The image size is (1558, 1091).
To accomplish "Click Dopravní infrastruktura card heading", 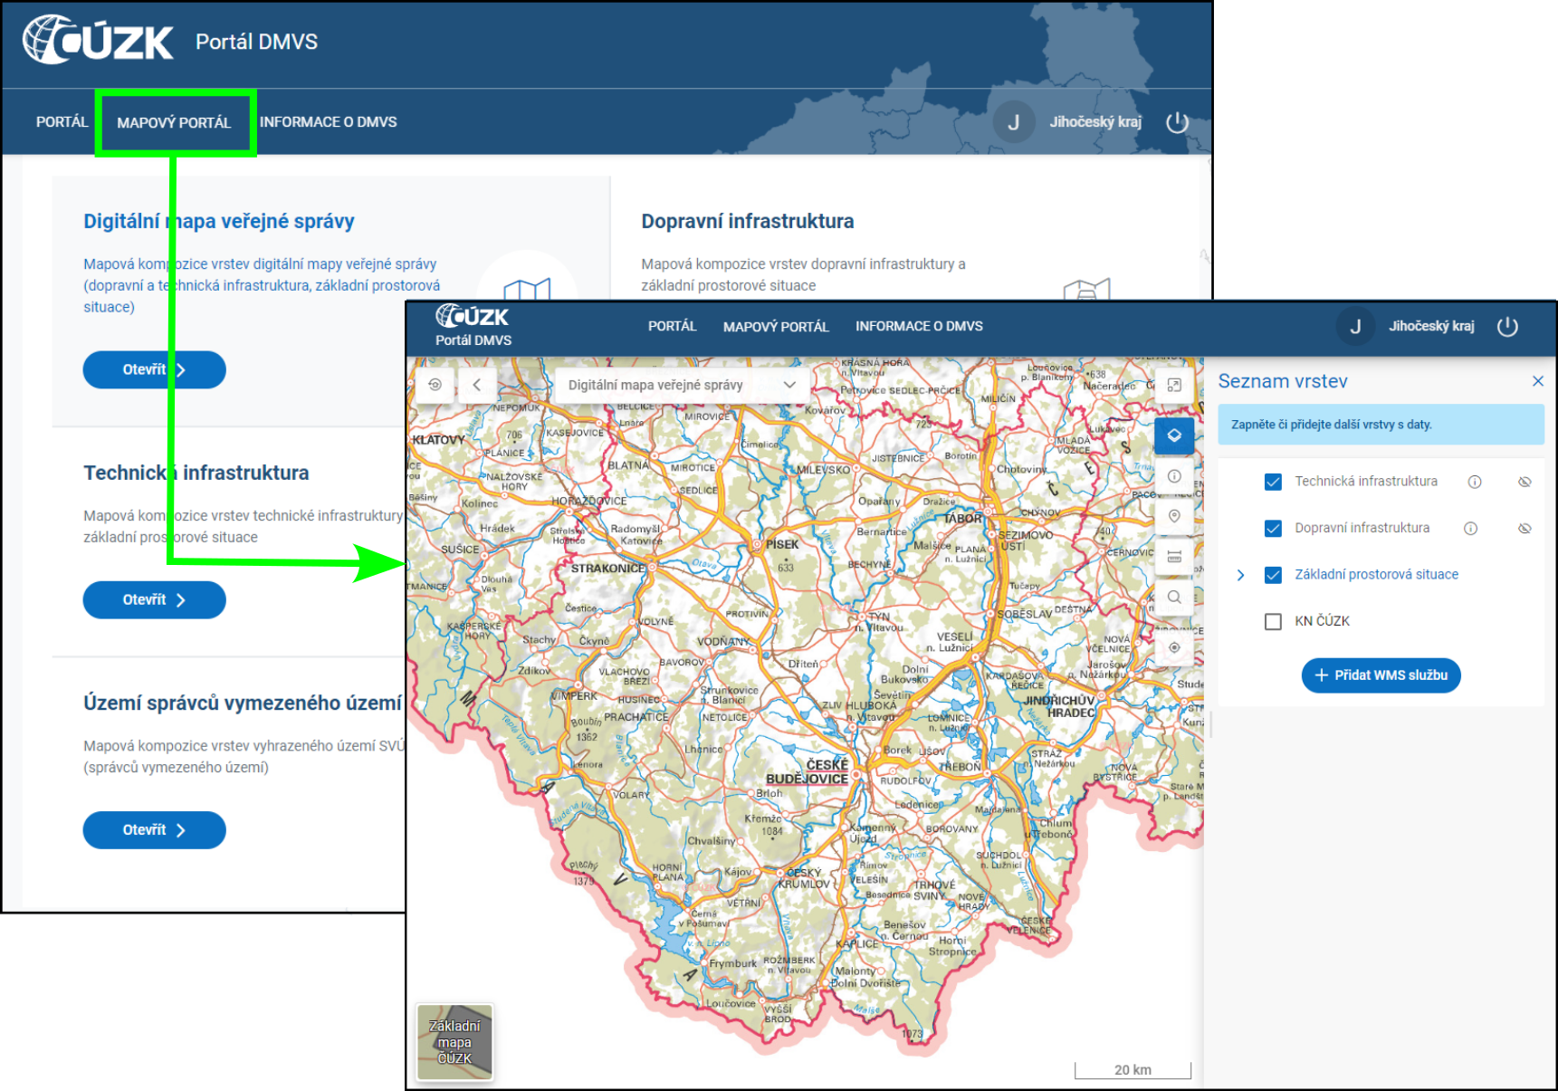I will pyautogui.click(x=748, y=221).
